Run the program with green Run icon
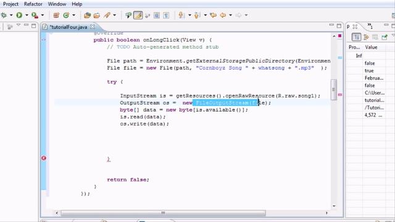 (19, 15)
